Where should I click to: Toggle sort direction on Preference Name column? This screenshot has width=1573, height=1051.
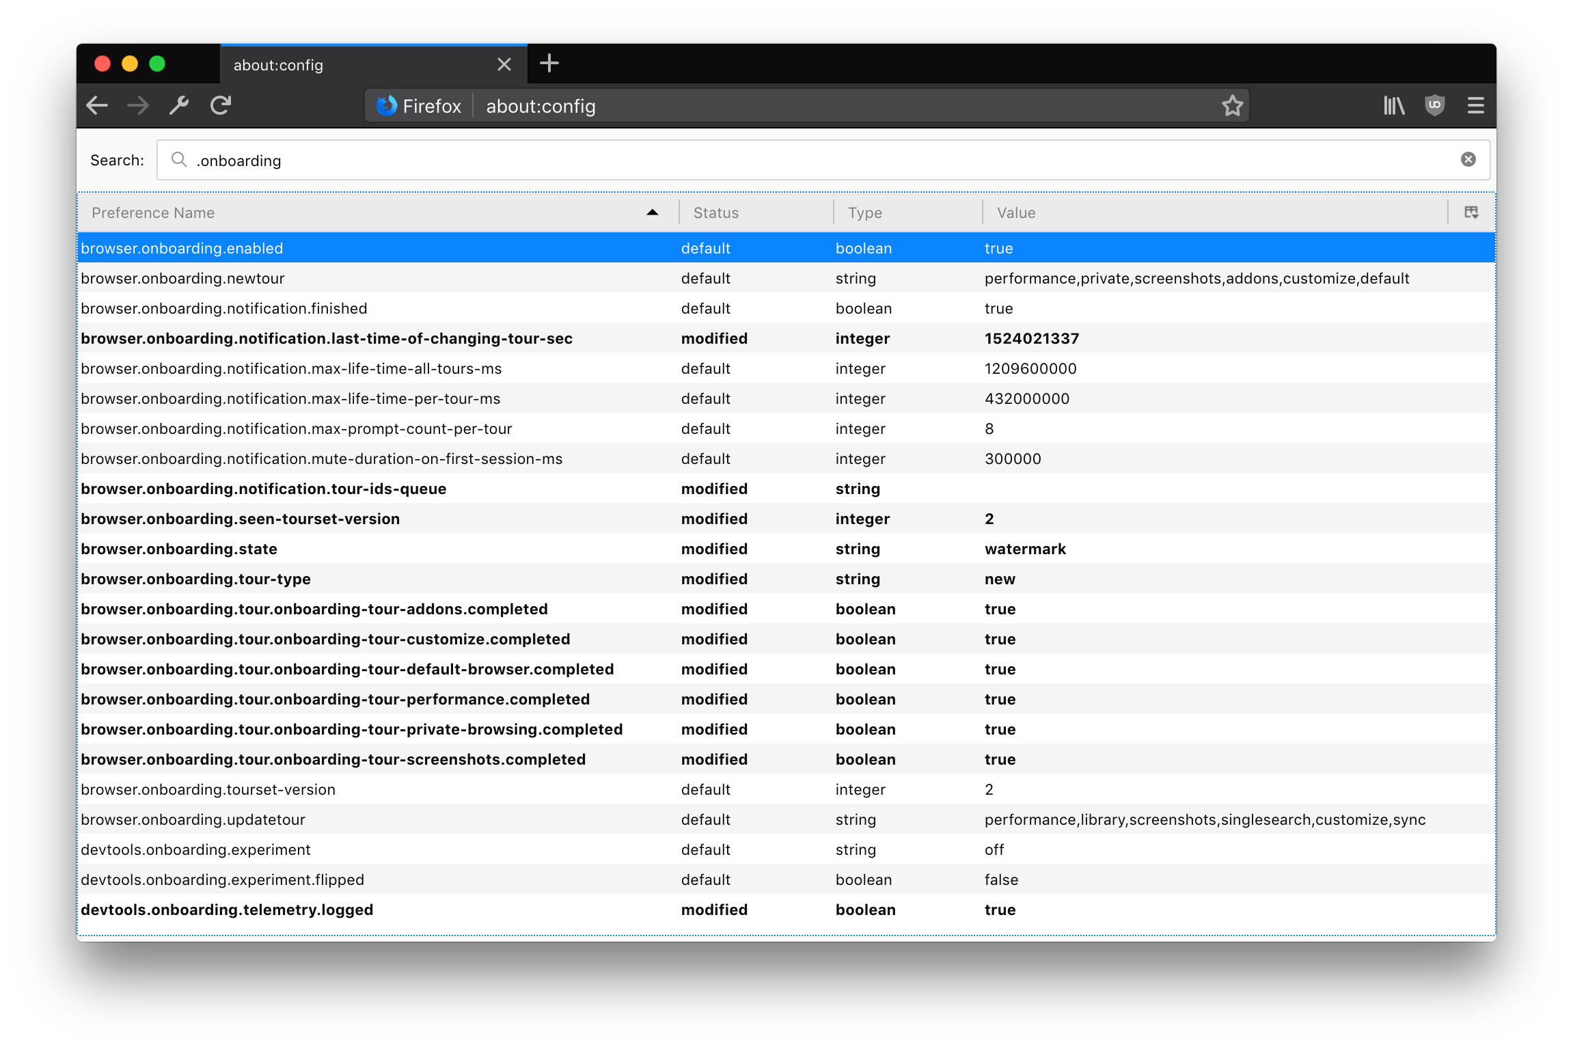pyautogui.click(x=652, y=213)
